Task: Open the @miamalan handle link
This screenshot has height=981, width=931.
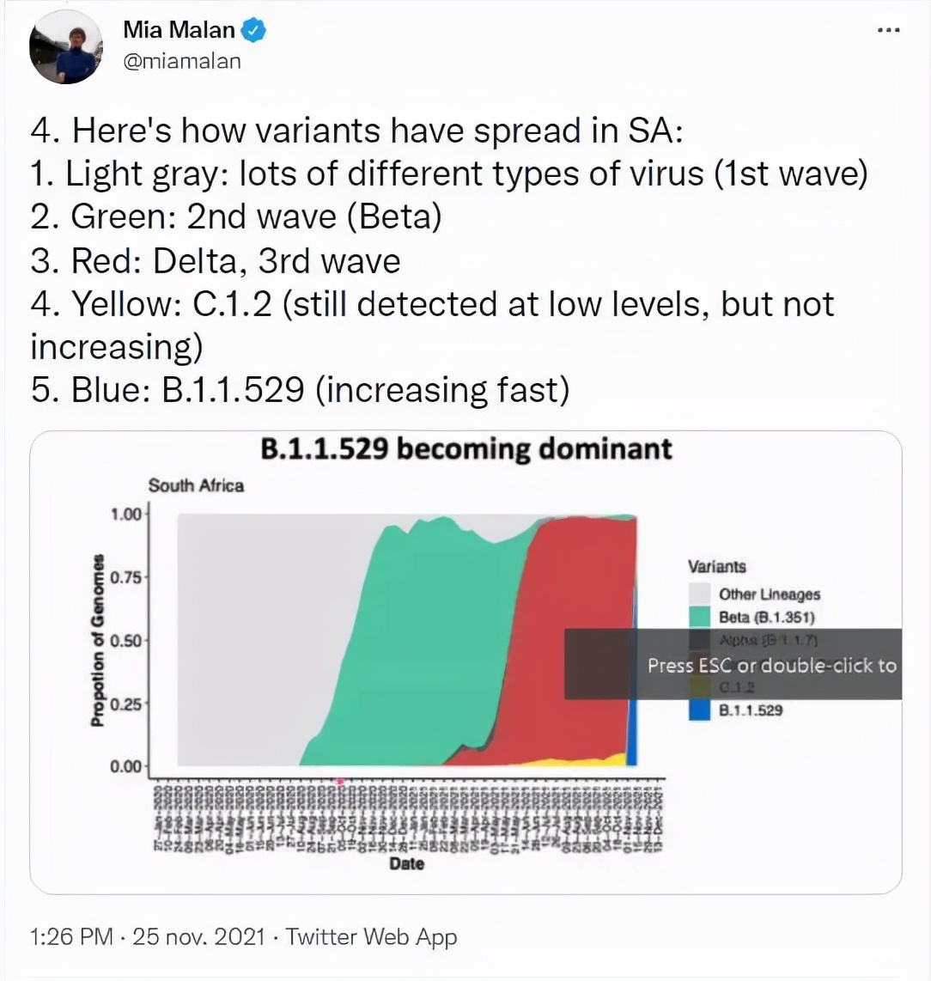Action: click(x=182, y=61)
